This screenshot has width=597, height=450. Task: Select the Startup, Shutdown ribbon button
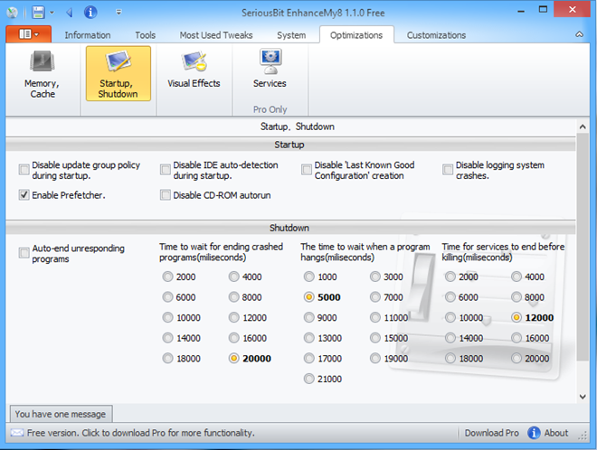click(x=118, y=74)
